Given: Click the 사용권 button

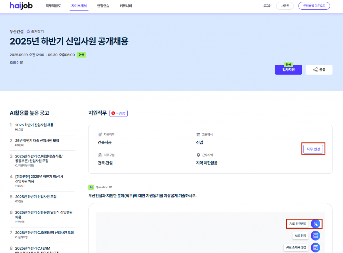Looking at the screenshot, I should (285, 6).
